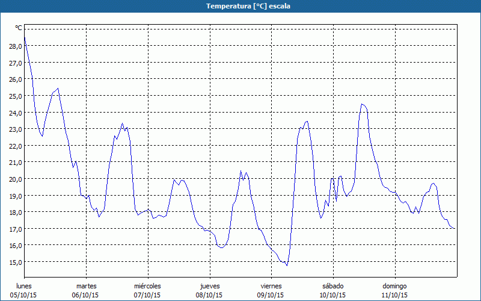
Task: Click the 11/10/15 date label
Action: click(394, 295)
